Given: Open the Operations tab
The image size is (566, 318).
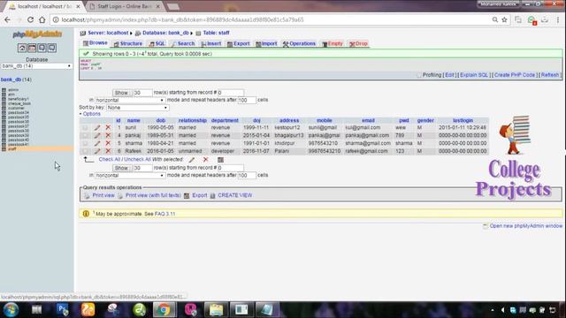Looking at the screenshot, I should pyautogui.click(x=299, y=43).
